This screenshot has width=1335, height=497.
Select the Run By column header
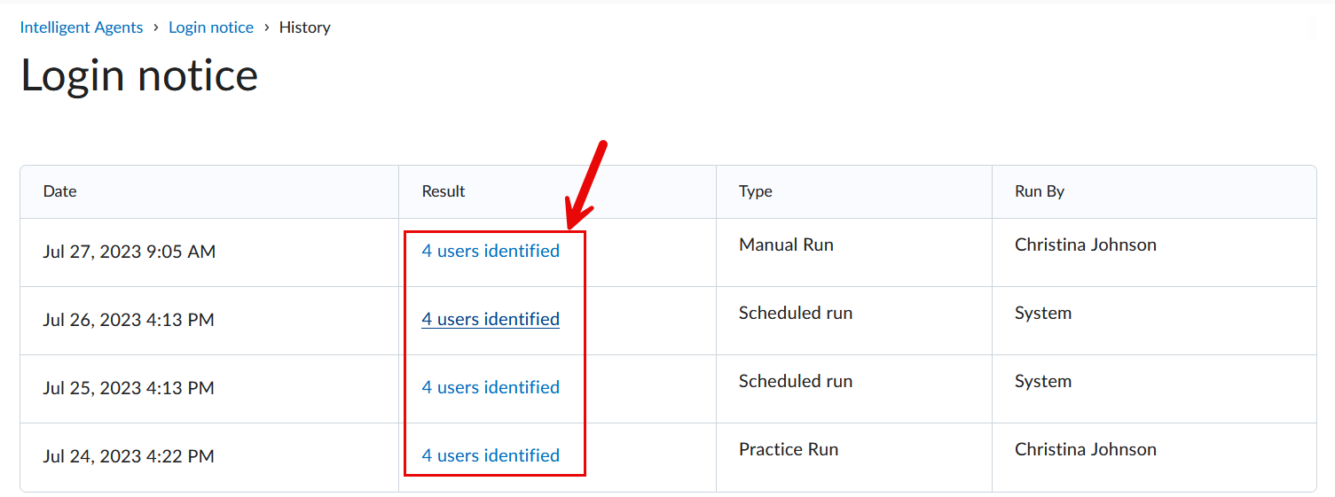(1040, 191)
